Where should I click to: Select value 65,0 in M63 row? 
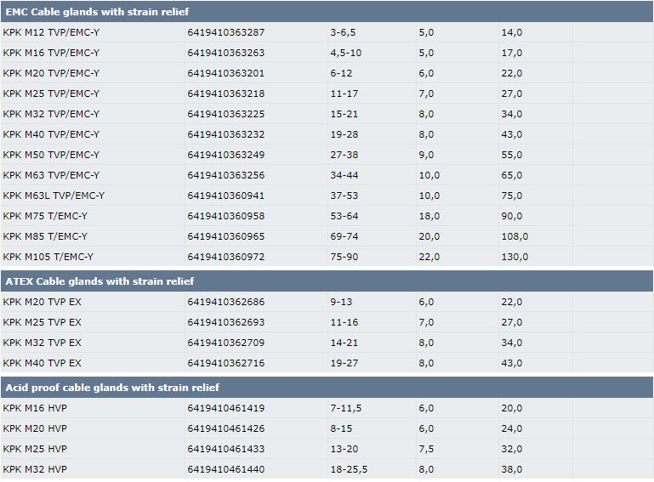512,175
